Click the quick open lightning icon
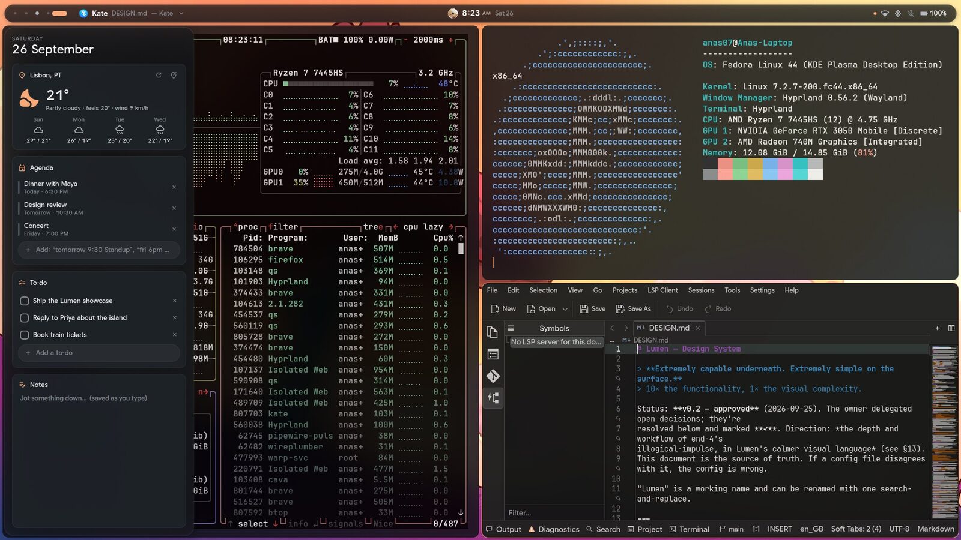The height and width of the screenshot is (540, 961). (x=937, y=328)
